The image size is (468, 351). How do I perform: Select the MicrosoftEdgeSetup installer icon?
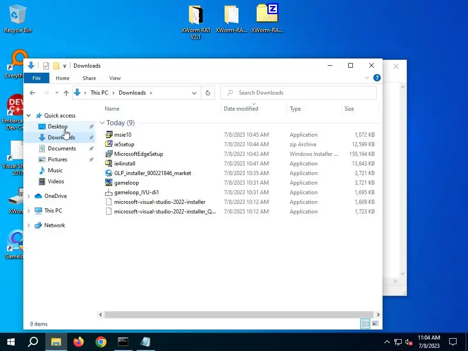pyautogui.click(x=109, y=154)
